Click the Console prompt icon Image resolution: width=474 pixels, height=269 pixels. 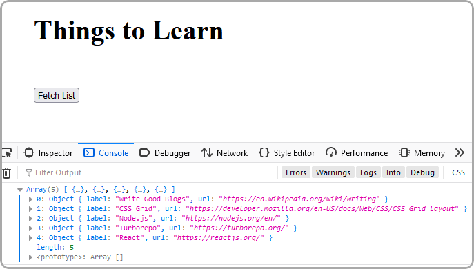pyautogui.click(x=89, y=152)
